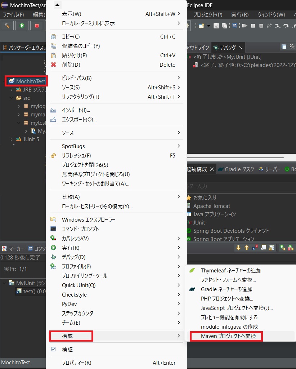This screenshot has height=369, width=296.
Task: Choose Thymeleaf ネーチャーの追加 in submenu
Action: (x=242, y=270)
